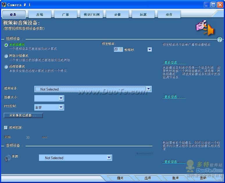Image resolution: width=225 pixels, height=183 pixels.
Task: Select the 本地摄像机 radio button
Action: [x=6, y=45]
